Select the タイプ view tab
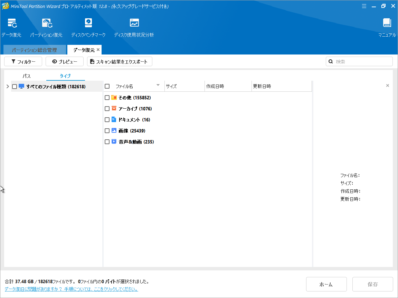Viewport: 398px width, 298px height. click(x=65, y=76)
